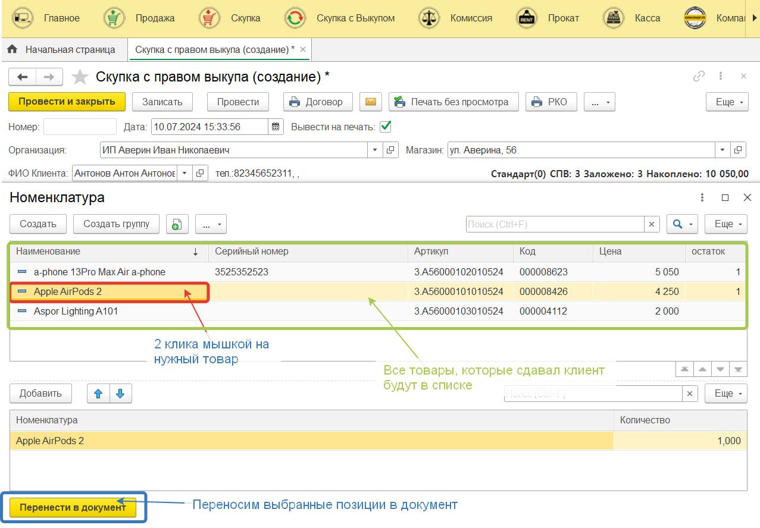
Task: Clear the Номенклатура search field
Action: (652, 224)
